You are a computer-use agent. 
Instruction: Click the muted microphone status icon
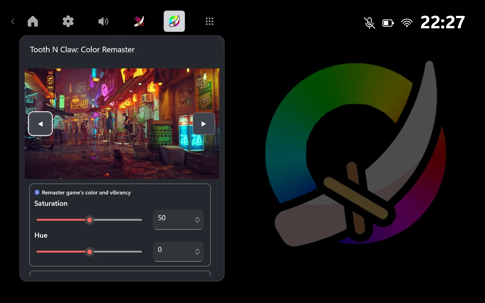(x=369, y=23)
